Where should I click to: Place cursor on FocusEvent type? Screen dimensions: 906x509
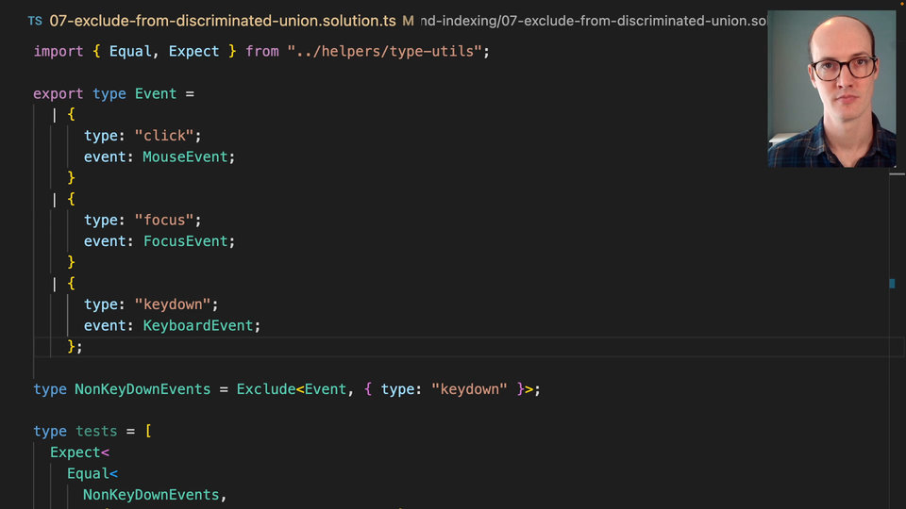pos(185,241)
